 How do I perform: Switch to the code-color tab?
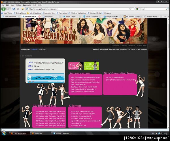click(x=51, y=16)
